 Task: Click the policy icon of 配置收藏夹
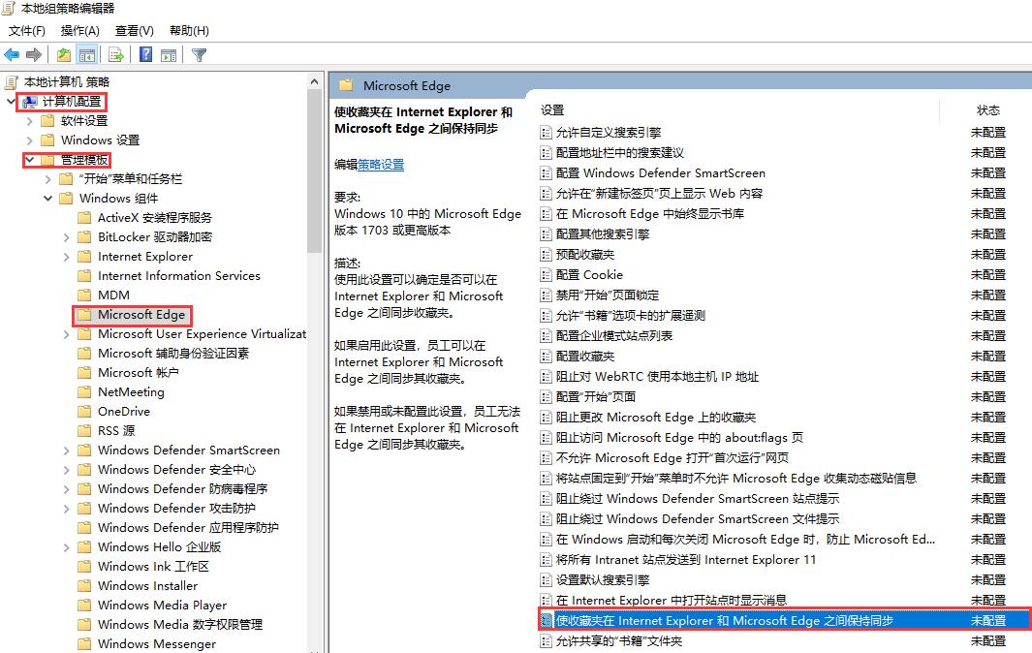546,357
